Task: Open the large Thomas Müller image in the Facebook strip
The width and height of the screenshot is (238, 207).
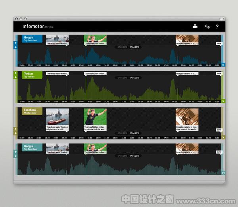Action: point(95,117)
